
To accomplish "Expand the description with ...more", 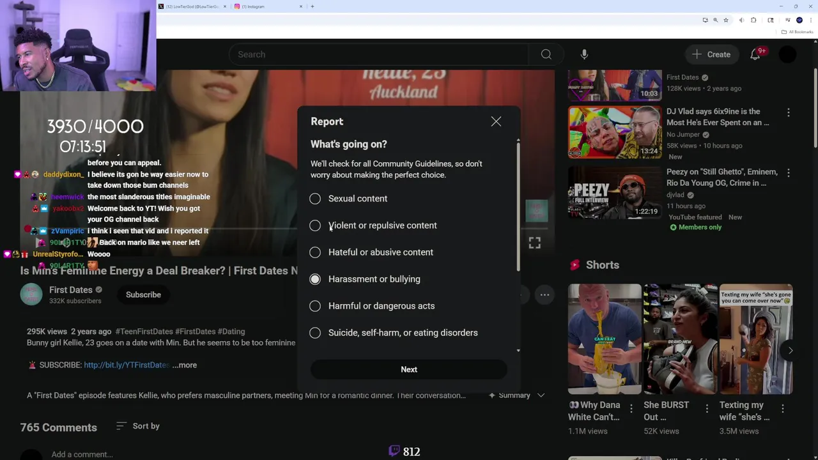I will 185,365.
